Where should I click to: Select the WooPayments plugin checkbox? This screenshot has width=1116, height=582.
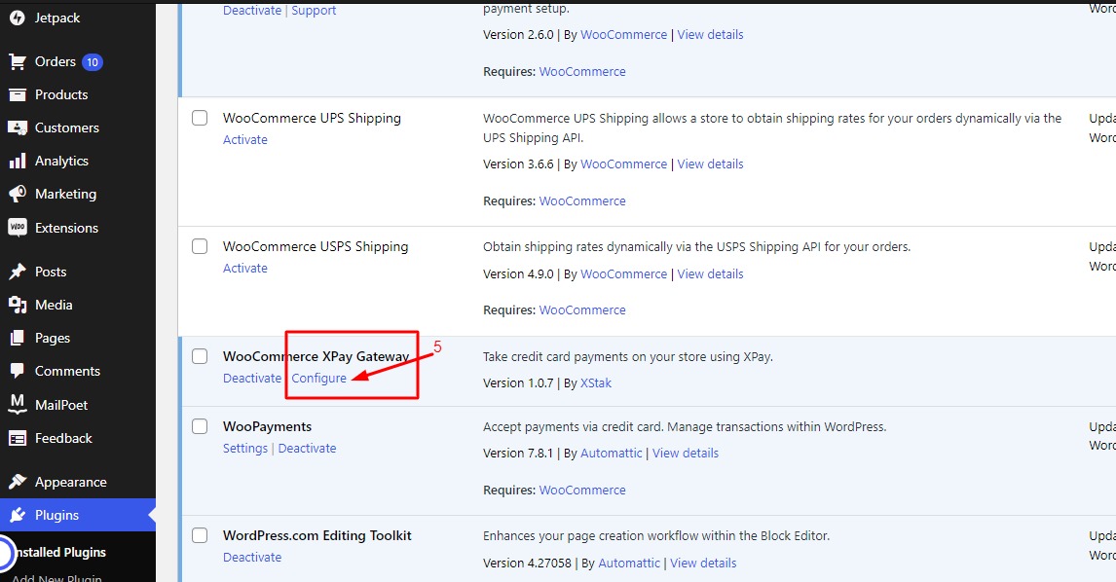(200, 426)
